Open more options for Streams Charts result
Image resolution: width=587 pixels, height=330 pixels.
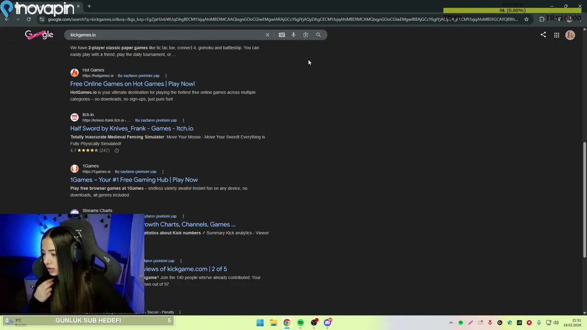coord(183,216)
